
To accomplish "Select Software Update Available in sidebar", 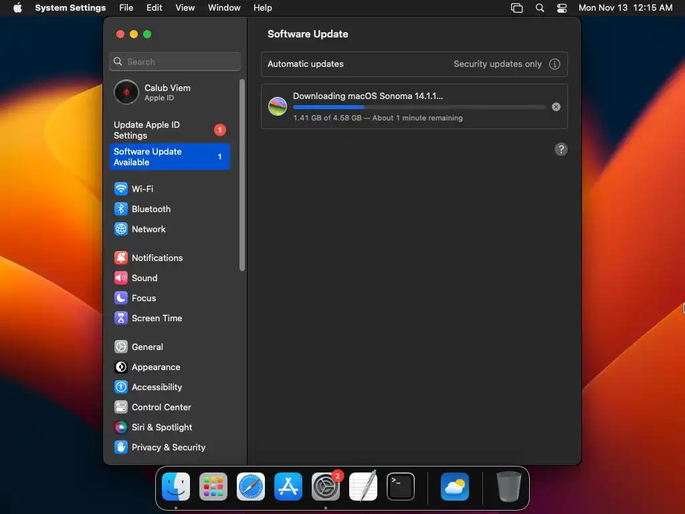I will tap(170, 157).
